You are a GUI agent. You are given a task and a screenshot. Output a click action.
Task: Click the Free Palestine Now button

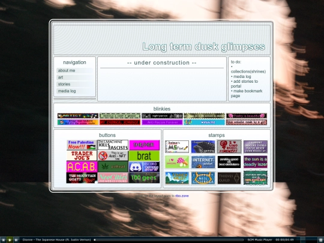pyautogui.click(x=82, y=145)
